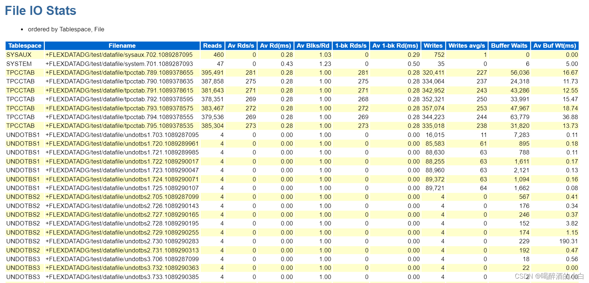Select the undotbs3.732.1089290363 filename

122,268
